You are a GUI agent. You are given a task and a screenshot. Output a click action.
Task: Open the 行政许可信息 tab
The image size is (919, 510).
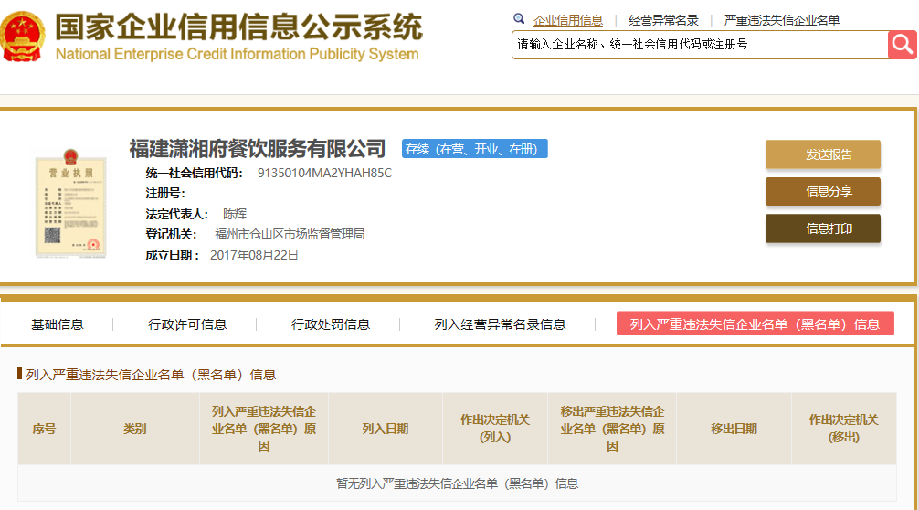(x=187, y=324)
